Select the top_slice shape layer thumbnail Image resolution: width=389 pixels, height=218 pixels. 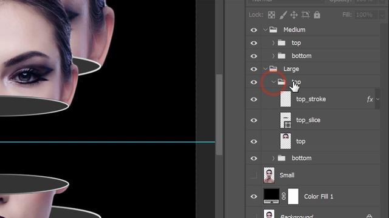pos(285,120)
